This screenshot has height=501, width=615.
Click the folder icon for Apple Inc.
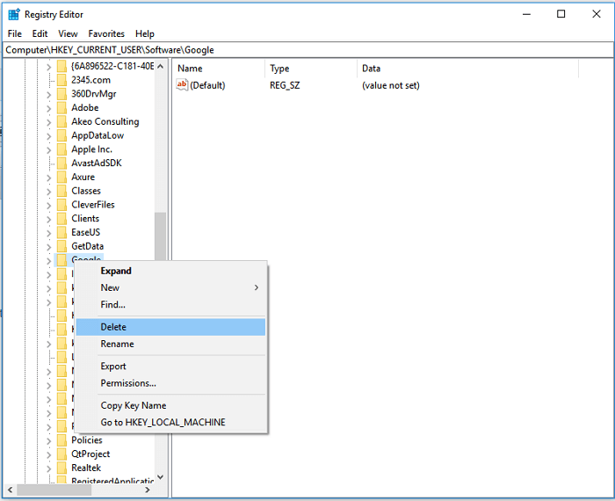point(61,149)
